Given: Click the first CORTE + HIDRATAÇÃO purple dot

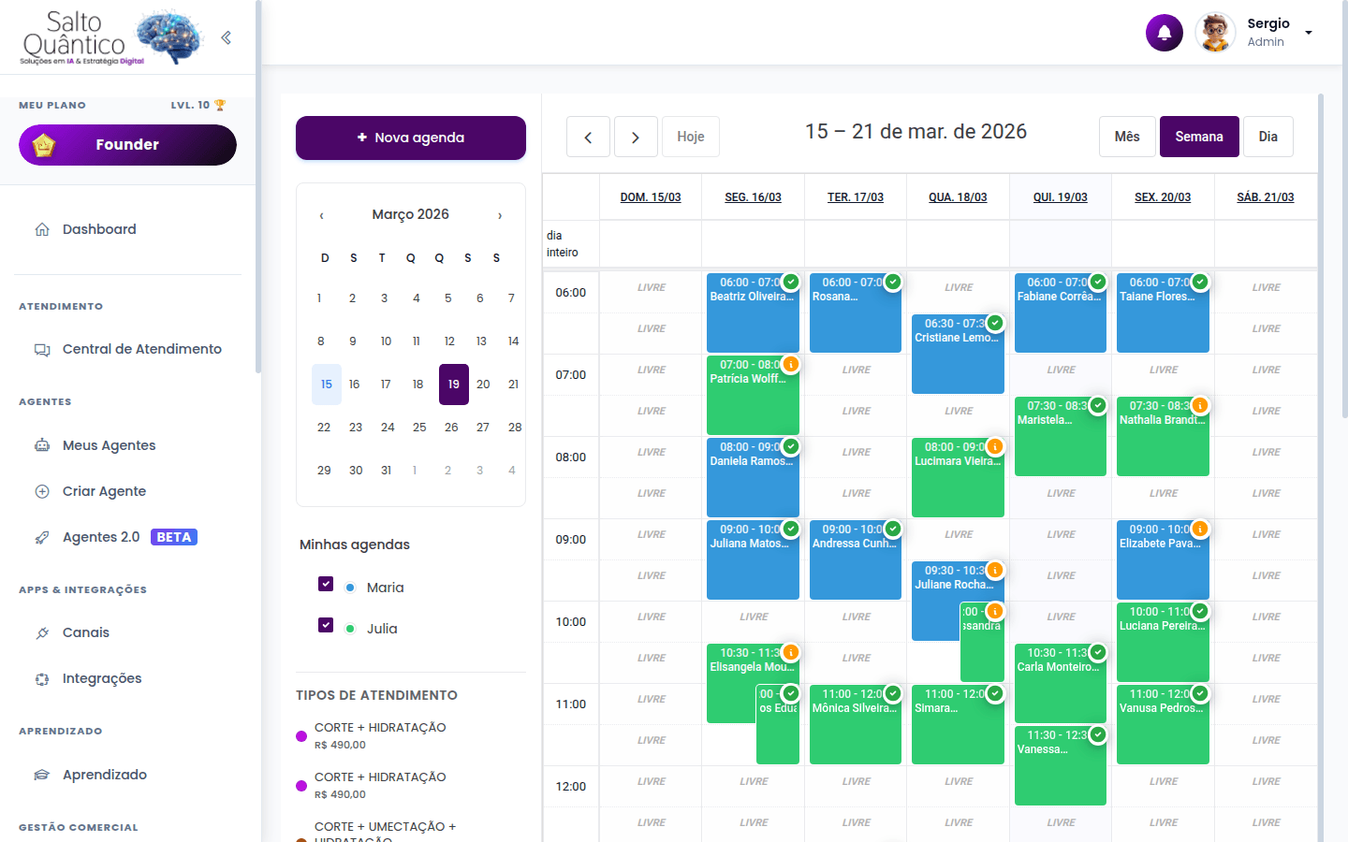Looking at the screenshot, I should (x=301, y=736).
